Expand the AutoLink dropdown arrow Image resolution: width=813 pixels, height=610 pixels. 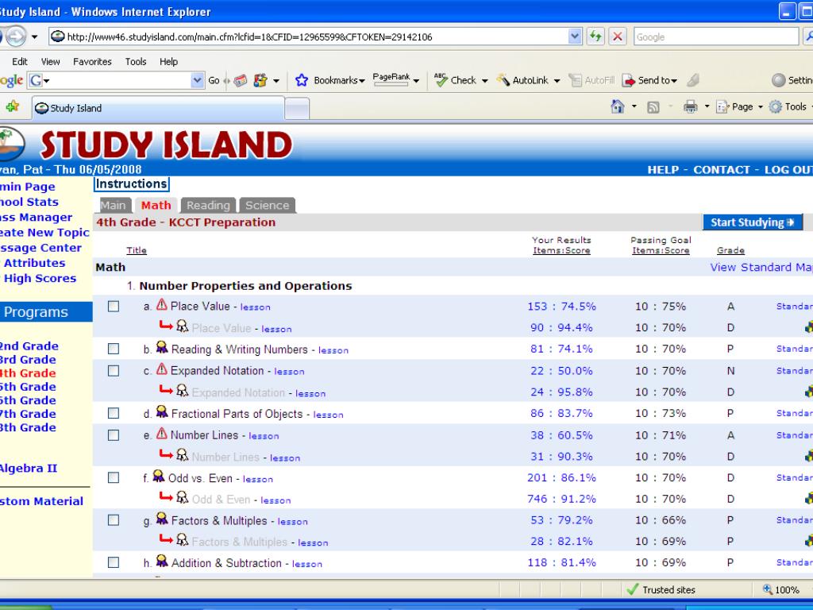[557, 81]
